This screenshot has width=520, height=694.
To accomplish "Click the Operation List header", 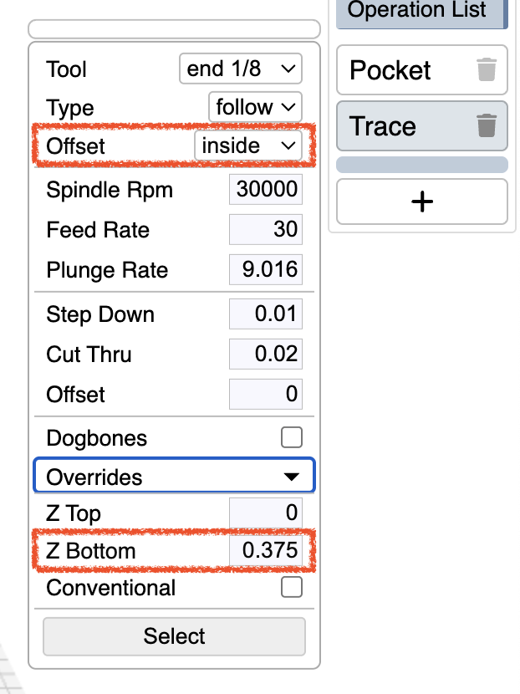I will (x=418, y=12).
